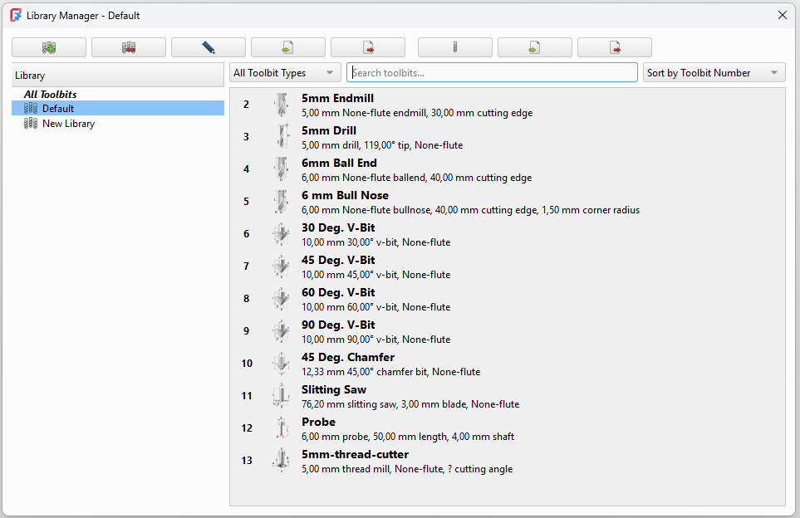Click the export library icon left of the add toolbit button
This screenshot has height=518, width=800.
pyautogui.click(x=368, y=47)
